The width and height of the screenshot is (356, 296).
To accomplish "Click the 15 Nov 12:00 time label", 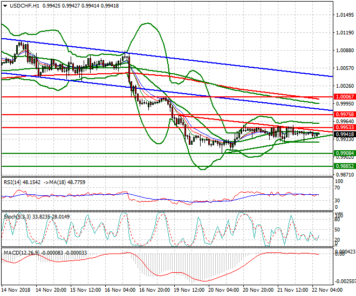I will pos(85,290).
